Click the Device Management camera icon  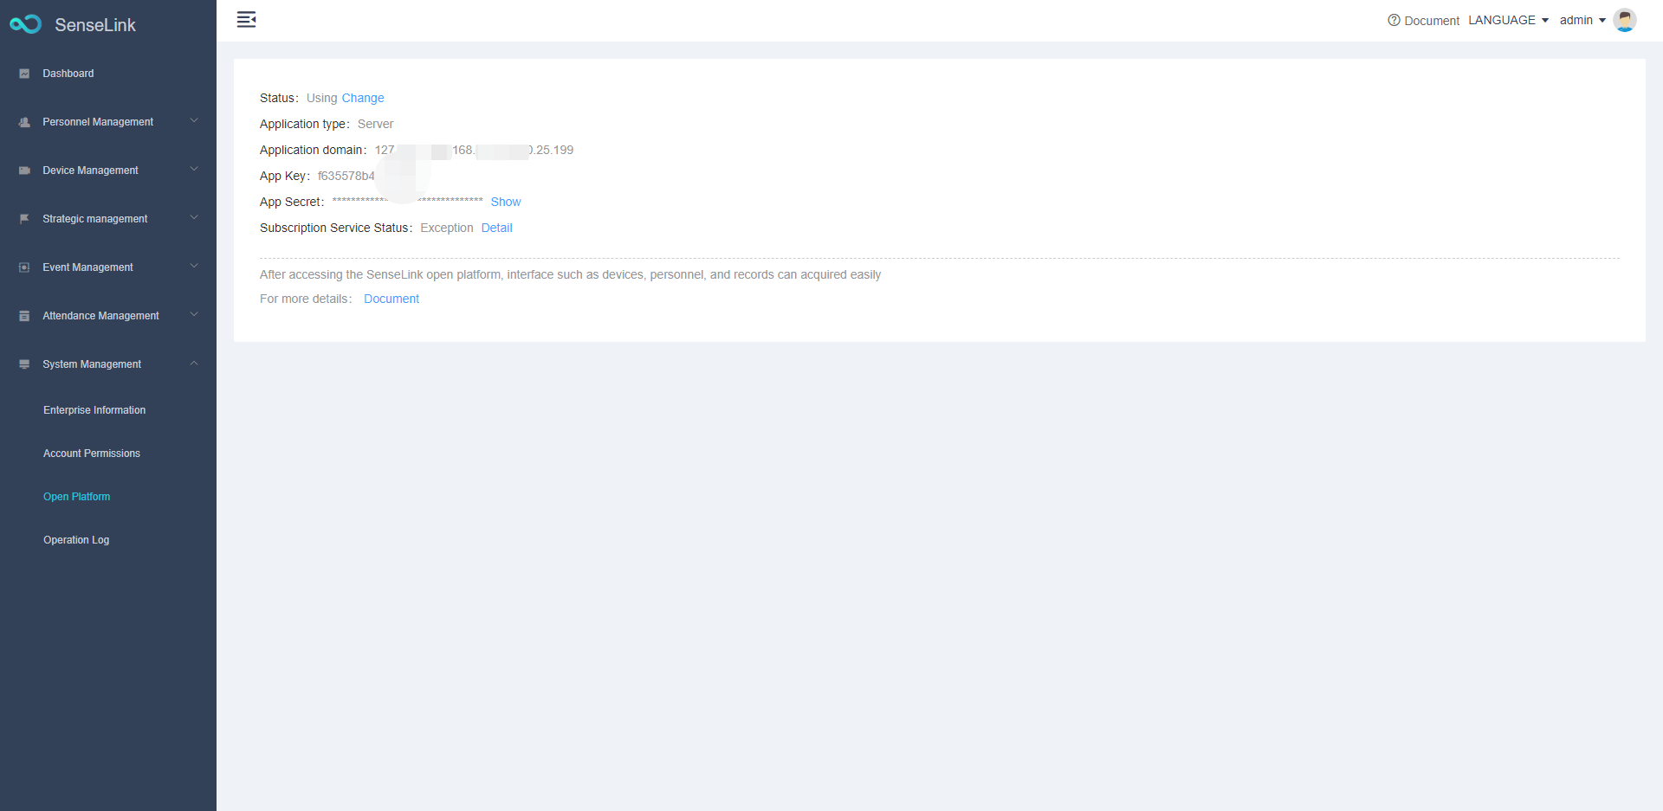[24, 171]
